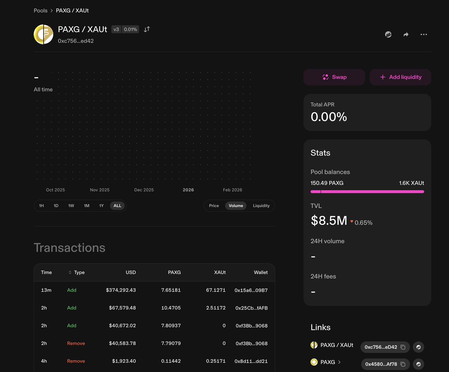Open explorer icon beside PAXG link
The image size is (449, 372).
418,364
